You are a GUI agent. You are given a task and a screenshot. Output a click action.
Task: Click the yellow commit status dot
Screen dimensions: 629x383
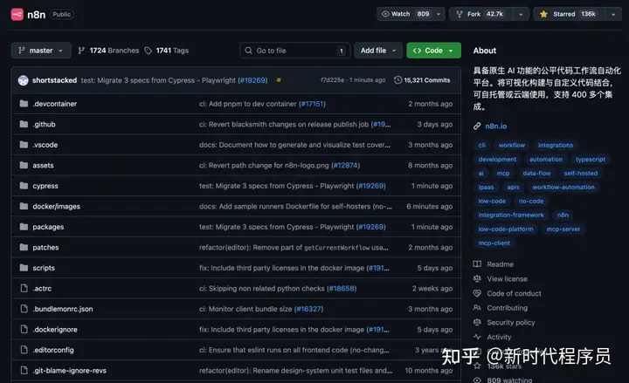pyautogui.click(x=279, y=80)
